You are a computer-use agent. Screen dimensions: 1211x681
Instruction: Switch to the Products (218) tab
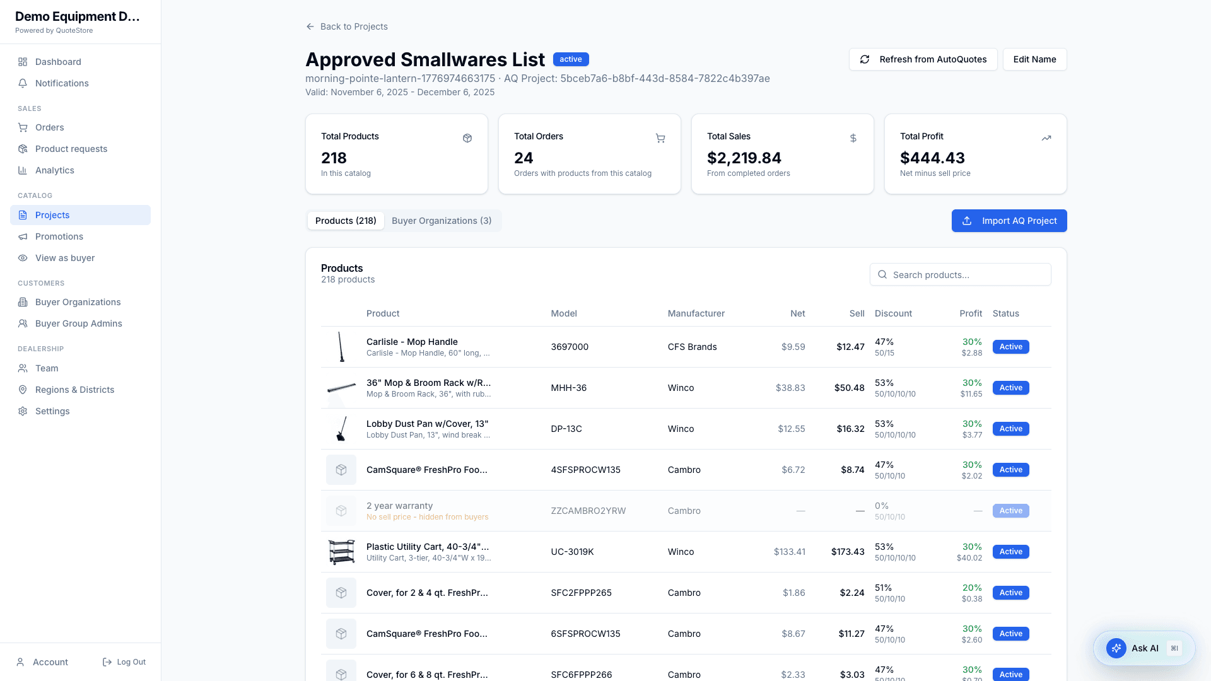click(346, 221)
